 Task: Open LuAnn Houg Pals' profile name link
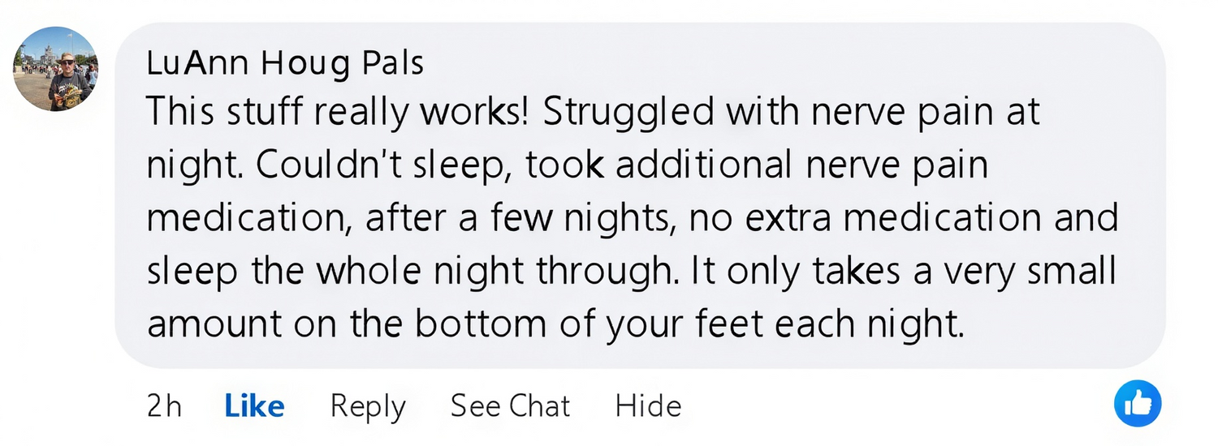285,63
